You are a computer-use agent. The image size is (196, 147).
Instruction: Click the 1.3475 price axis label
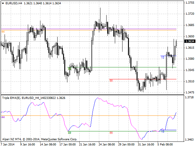coord(190,92)
